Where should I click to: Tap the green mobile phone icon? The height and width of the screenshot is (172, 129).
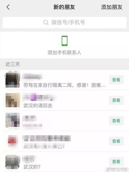65,41
